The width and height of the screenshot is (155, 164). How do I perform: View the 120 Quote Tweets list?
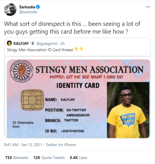pos(49,157)
